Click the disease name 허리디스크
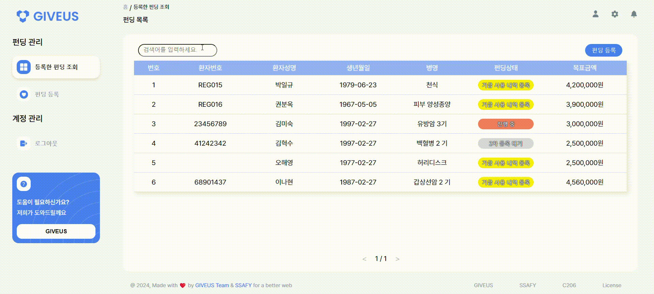 click(x=432, y=163)
